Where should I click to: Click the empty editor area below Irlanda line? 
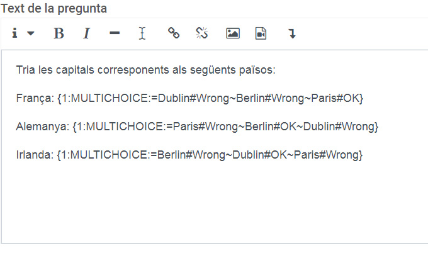pos(189,201)
